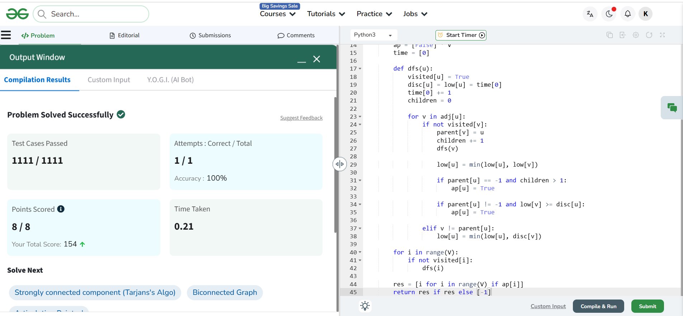
Task: Click the language translate icon
Action: pos(590,14)
